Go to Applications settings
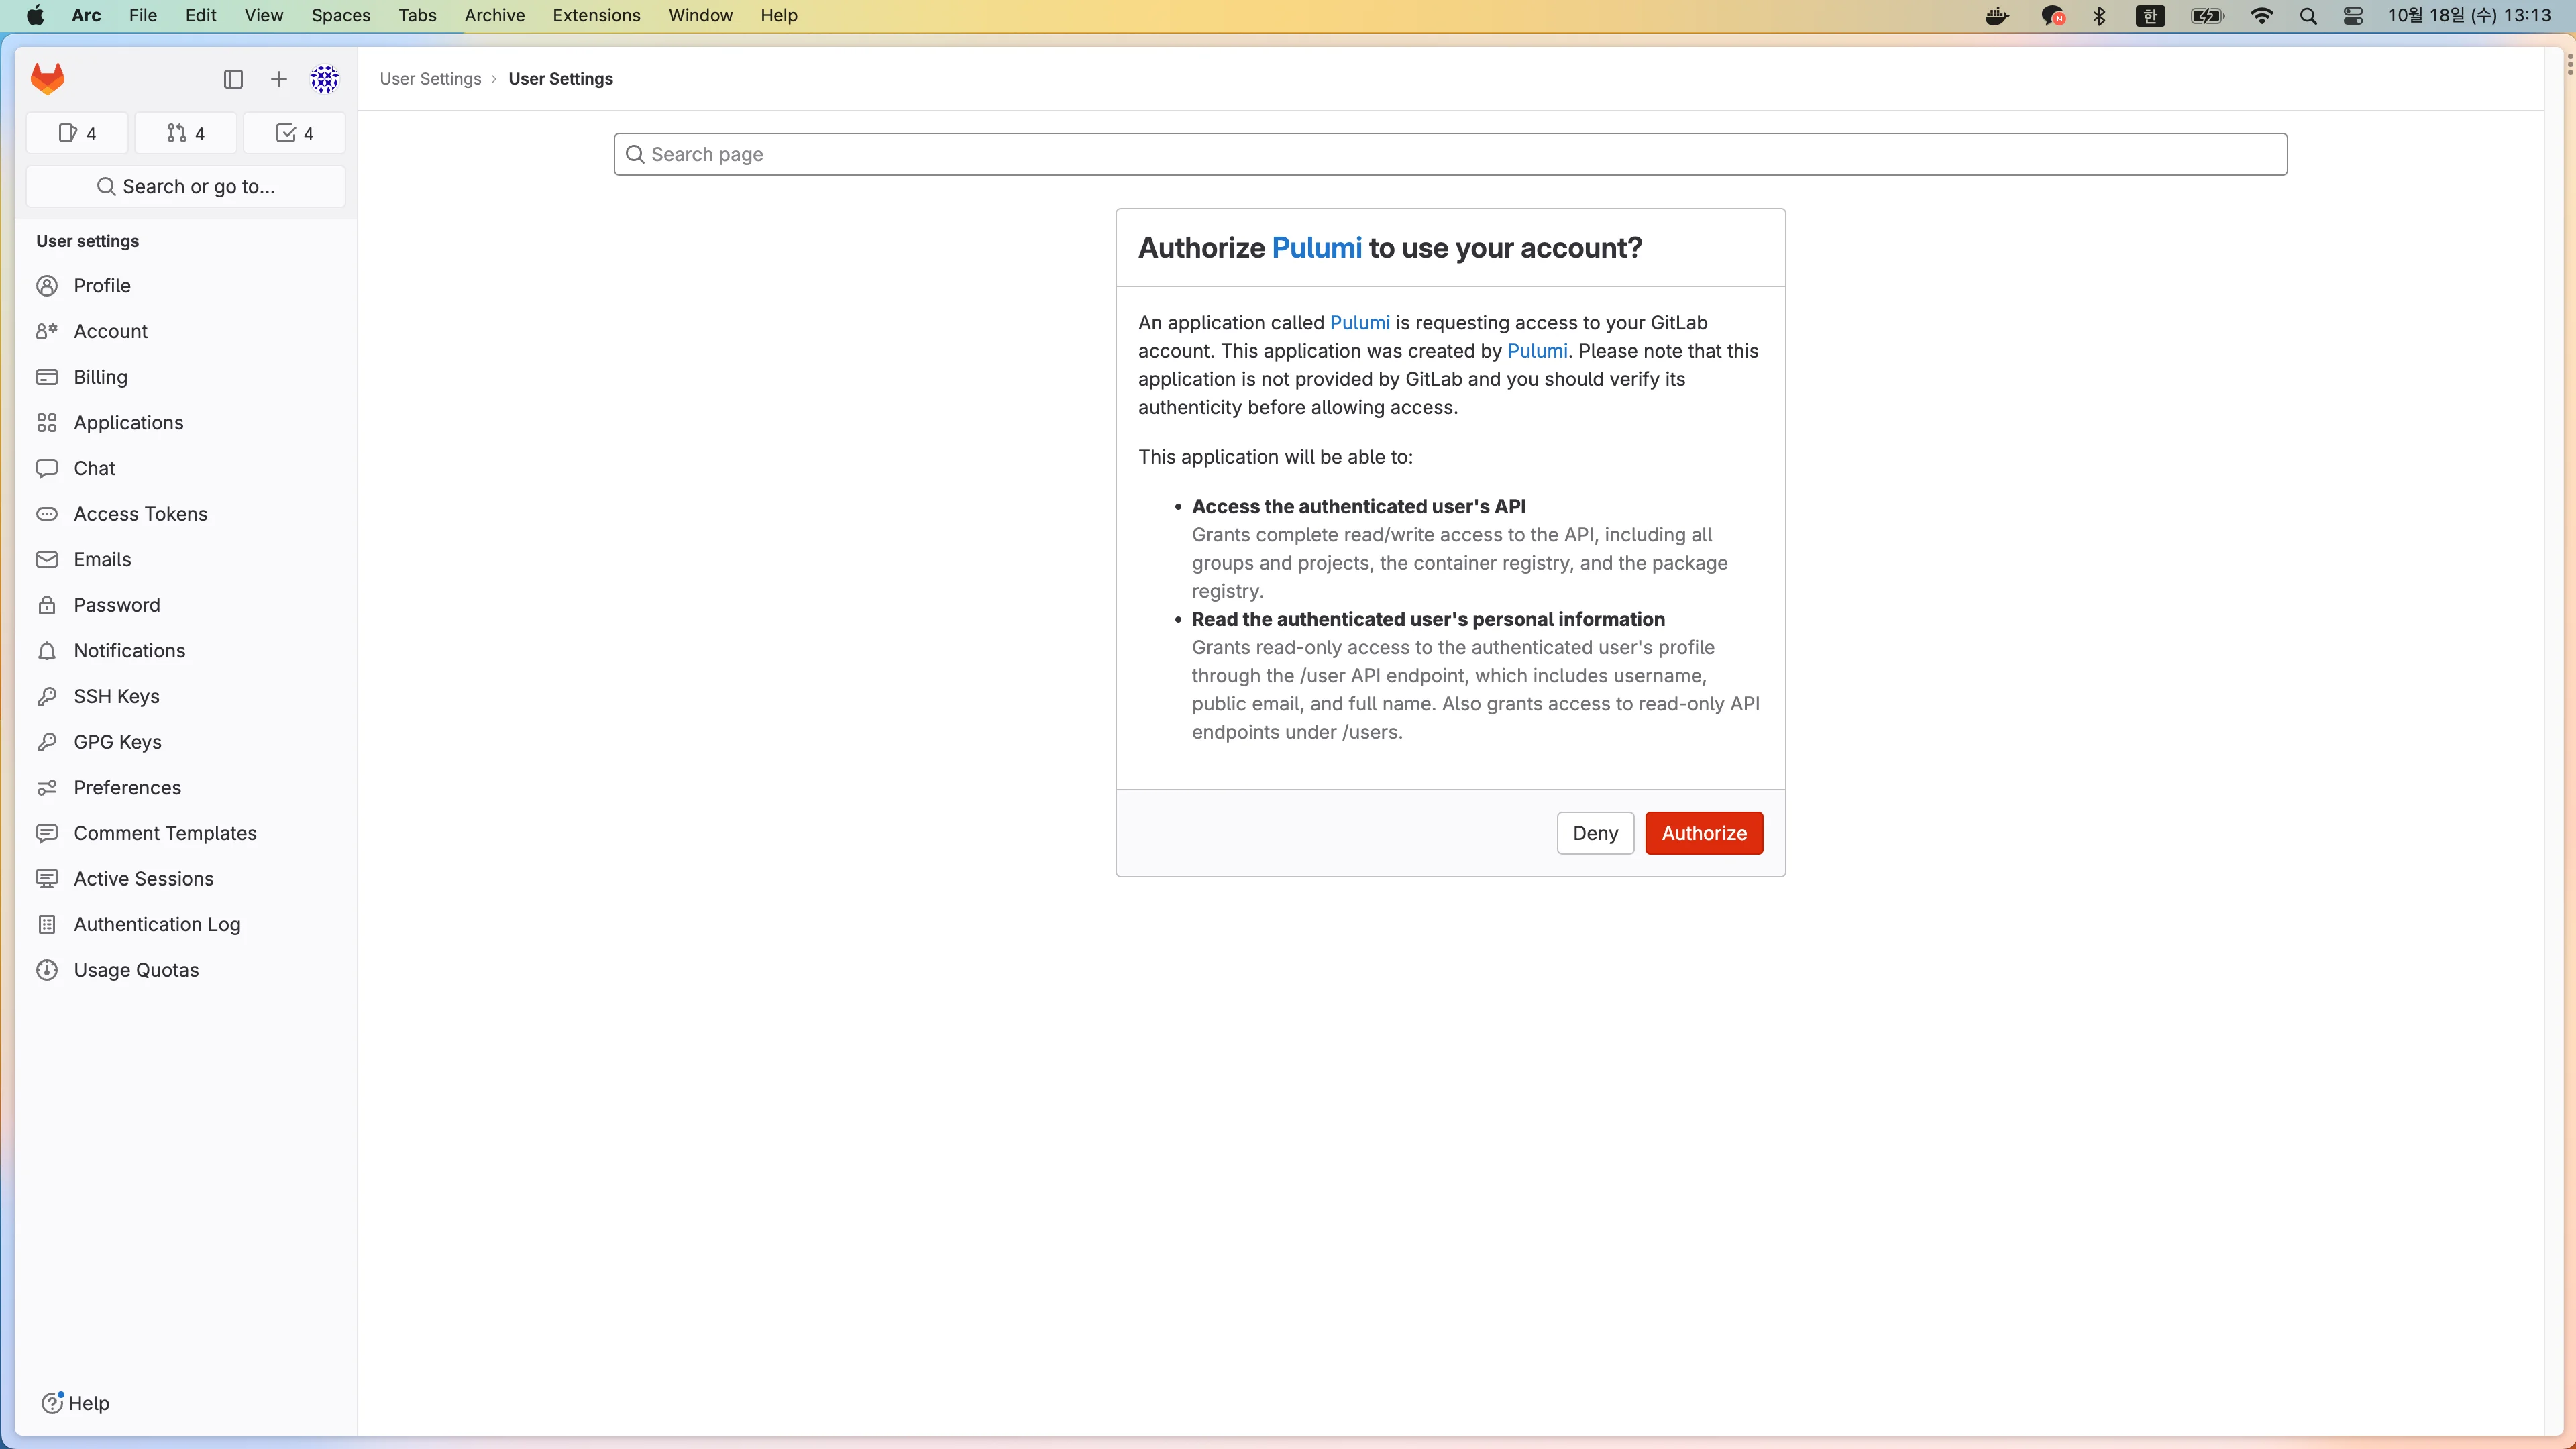This screenshot has width=2576, height=1449. click(x=128, y=423)
